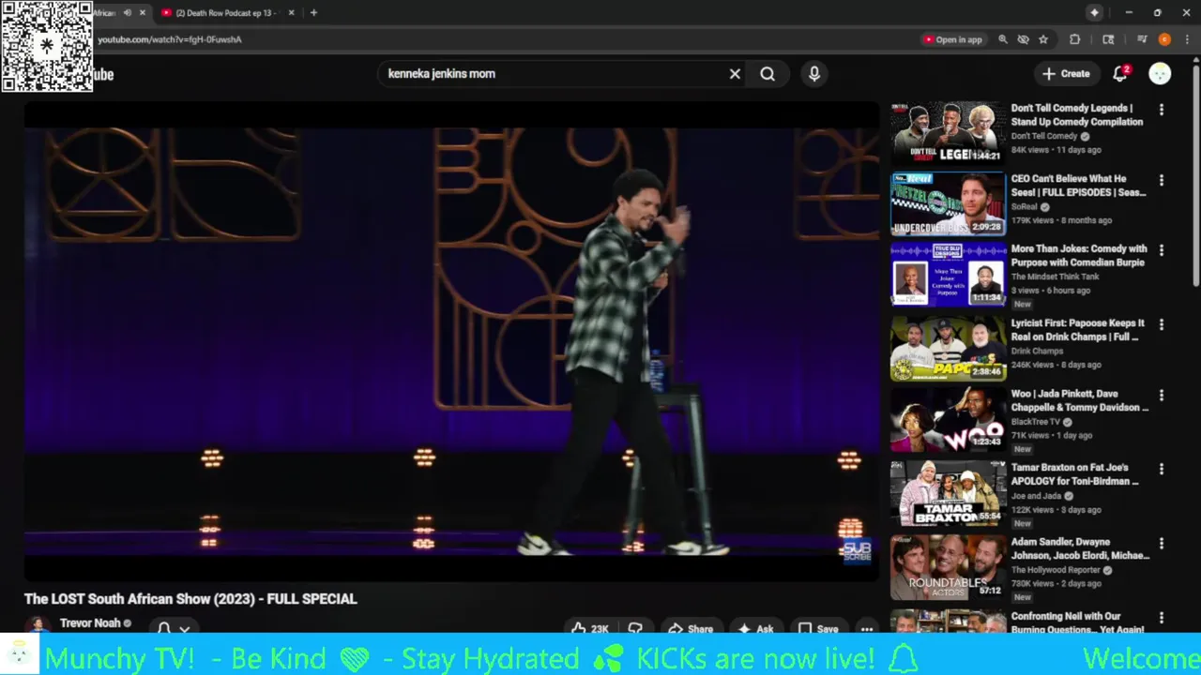Viewport: 1201px width, 675px height.
Task: Click the magnifying glass search button
Action: (768, 74)
